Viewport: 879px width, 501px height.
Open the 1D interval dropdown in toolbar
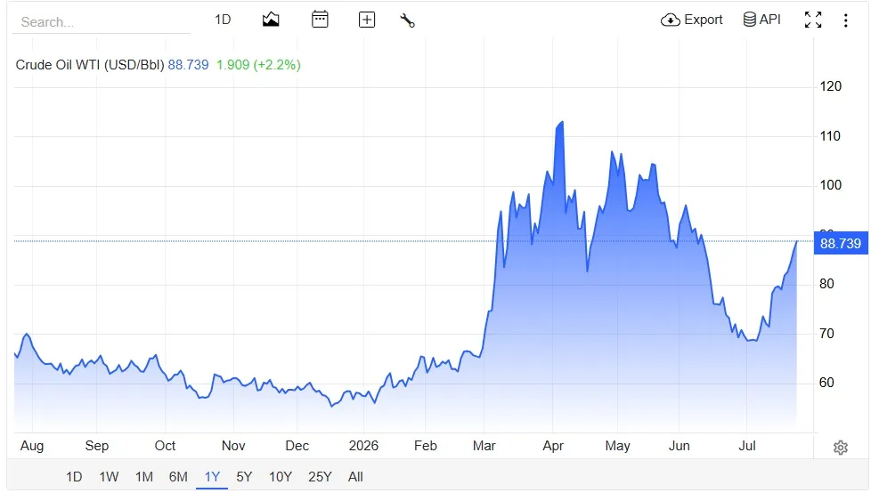(x=223, y=20)
